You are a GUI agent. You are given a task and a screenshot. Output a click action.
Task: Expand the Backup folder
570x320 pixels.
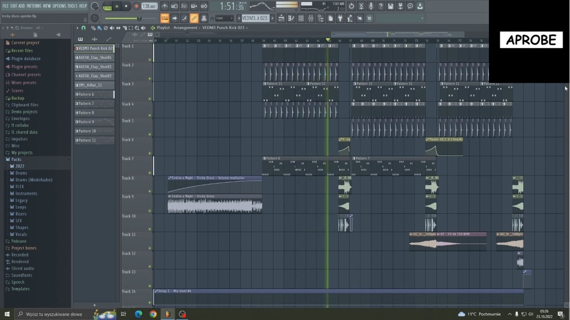pos(18,98)
